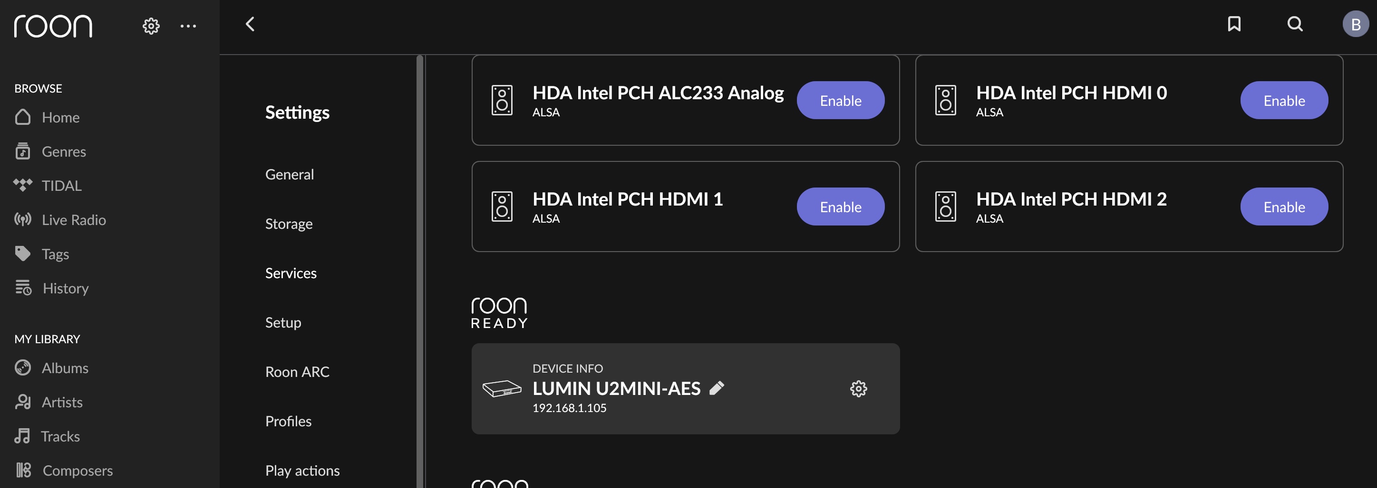
Task: Edit LUMIN U2MINI-AES name with the pencil icon
Action: (716, 388)
